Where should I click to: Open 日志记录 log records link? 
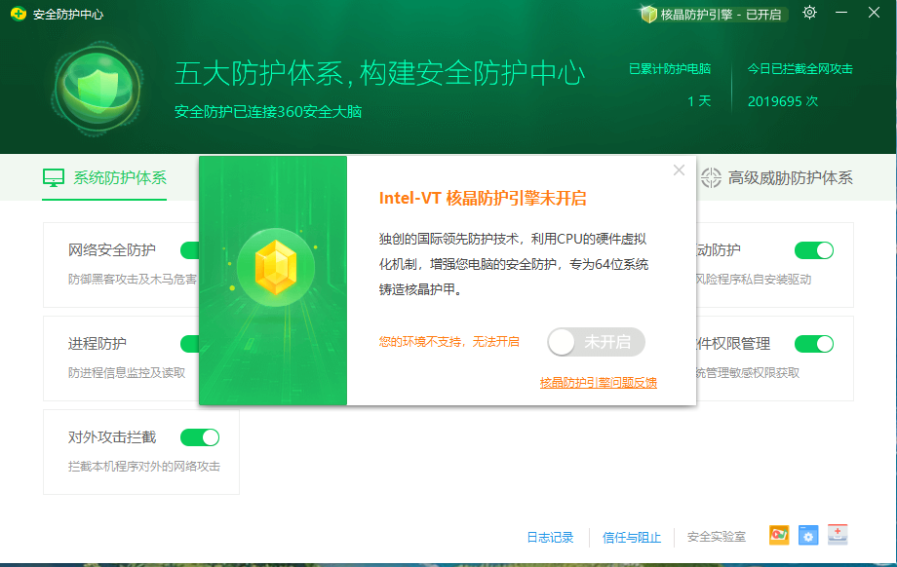click(x=550, y=537)
